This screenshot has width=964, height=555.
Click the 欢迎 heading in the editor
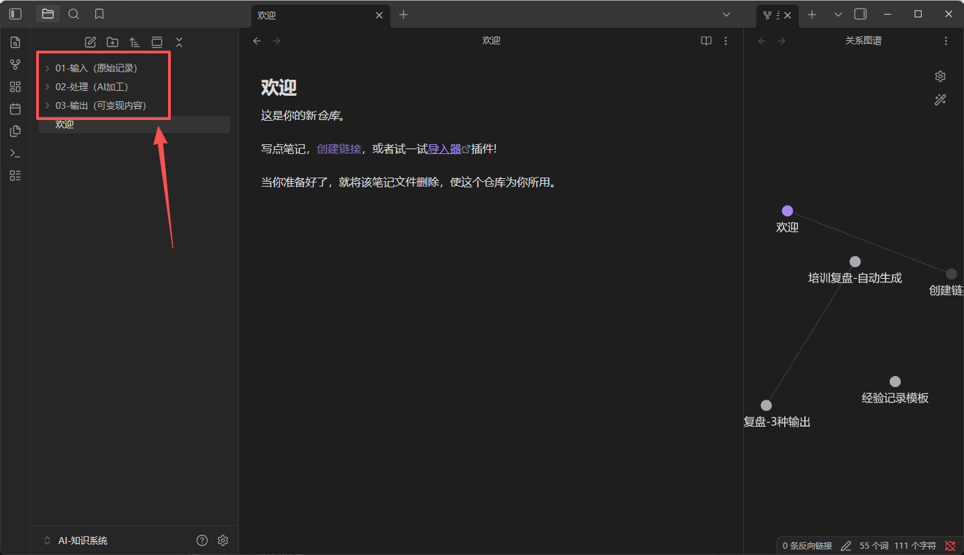click(x=279, y=87)
